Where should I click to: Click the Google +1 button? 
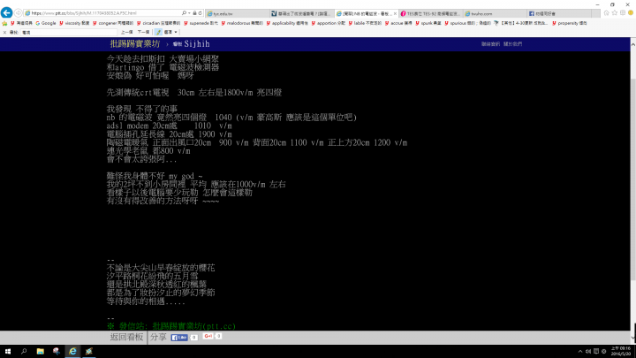point(208,336)
